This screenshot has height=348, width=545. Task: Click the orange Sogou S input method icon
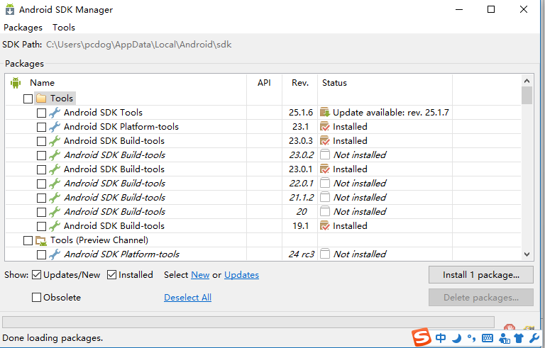422,337
